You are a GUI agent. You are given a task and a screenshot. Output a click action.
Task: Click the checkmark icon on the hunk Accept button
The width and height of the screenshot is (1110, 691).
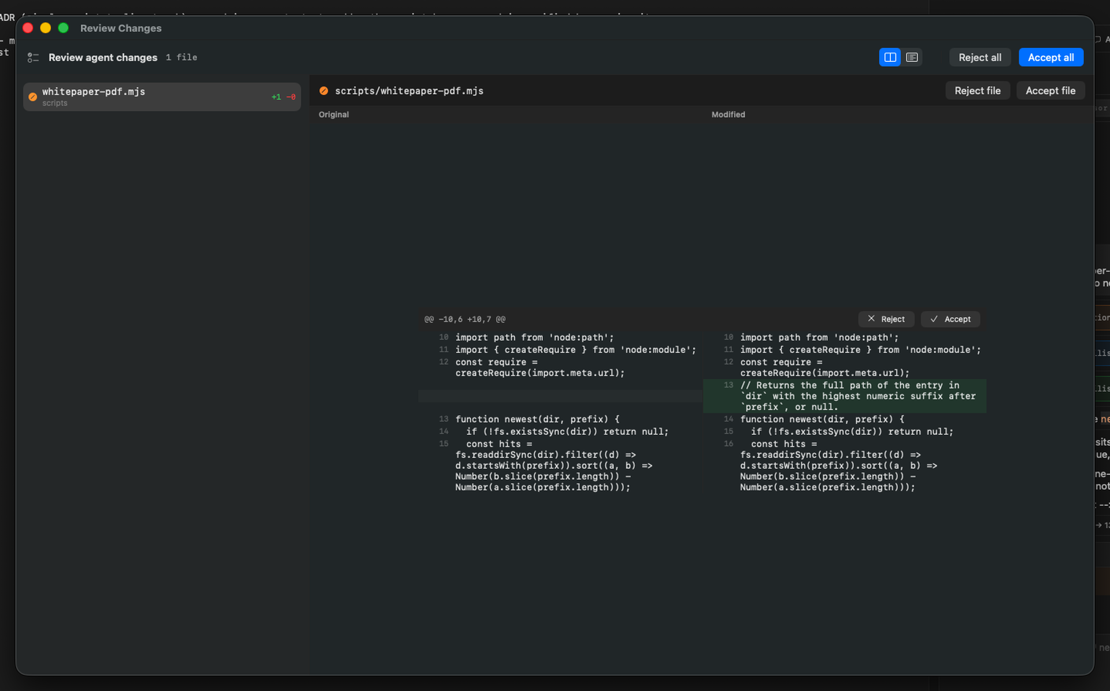(934, 319)
